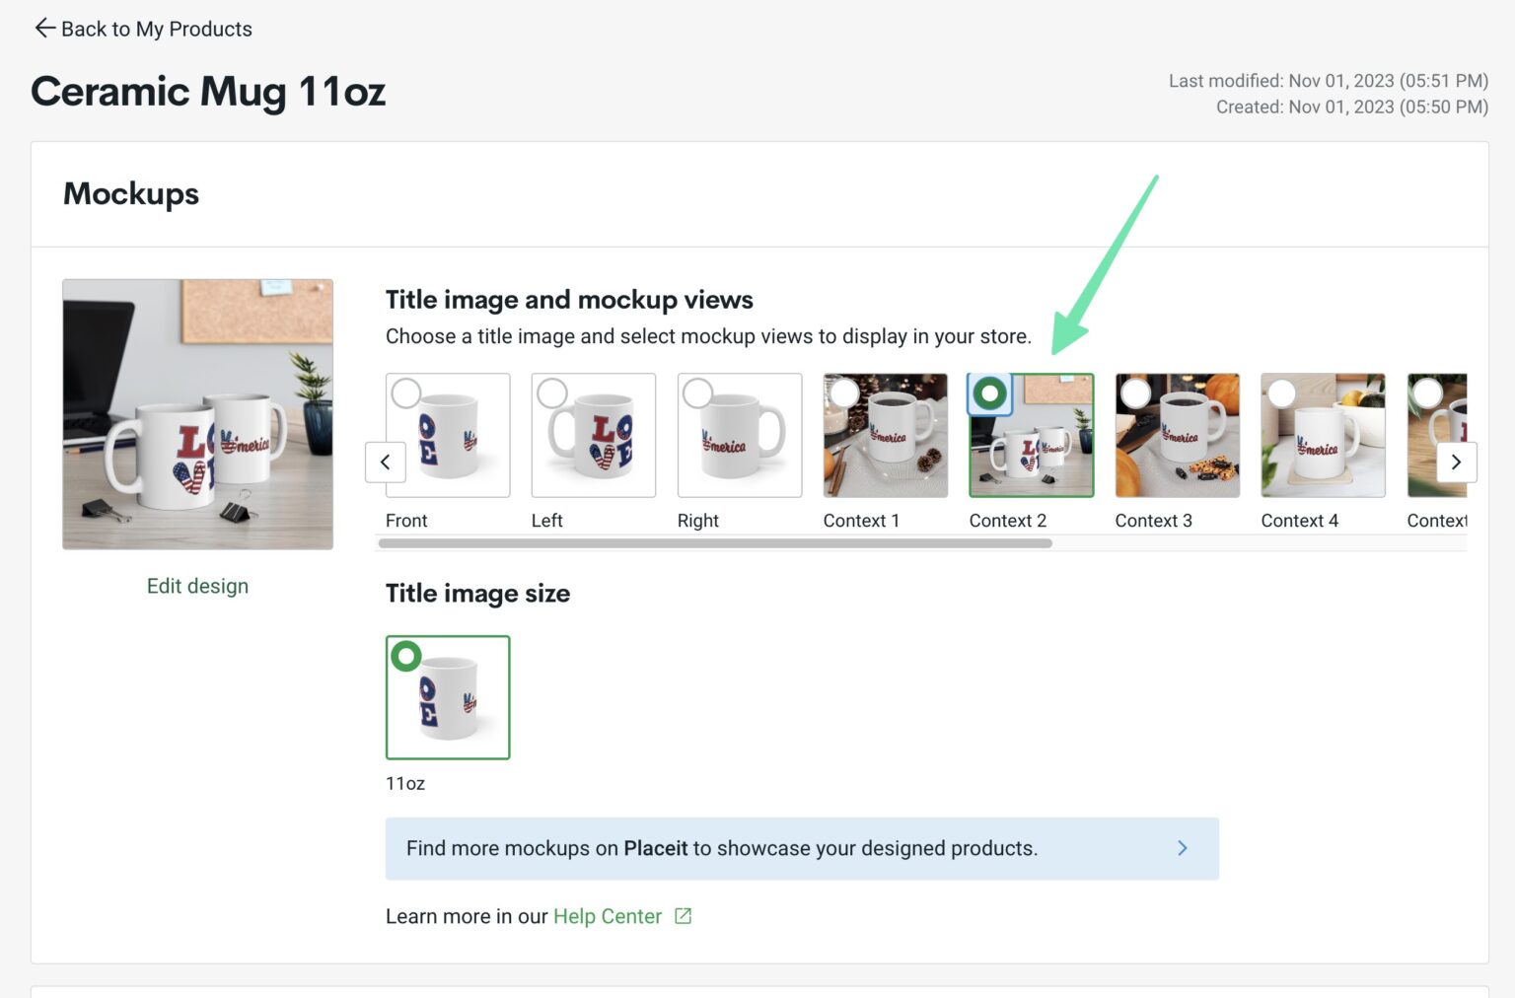The image size is (1515, 998).
Task: Click the right chevron on the Placeit banner
Action: pos(1183,848)
